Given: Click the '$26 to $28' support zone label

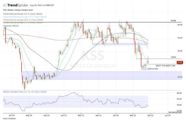Looking at the screenshot, I should coord(153,69).
